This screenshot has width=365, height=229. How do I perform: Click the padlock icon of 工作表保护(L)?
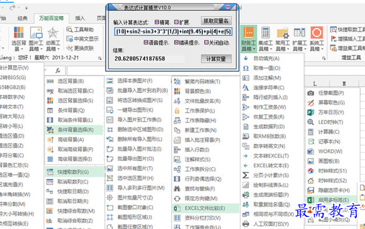pos(177,111)
